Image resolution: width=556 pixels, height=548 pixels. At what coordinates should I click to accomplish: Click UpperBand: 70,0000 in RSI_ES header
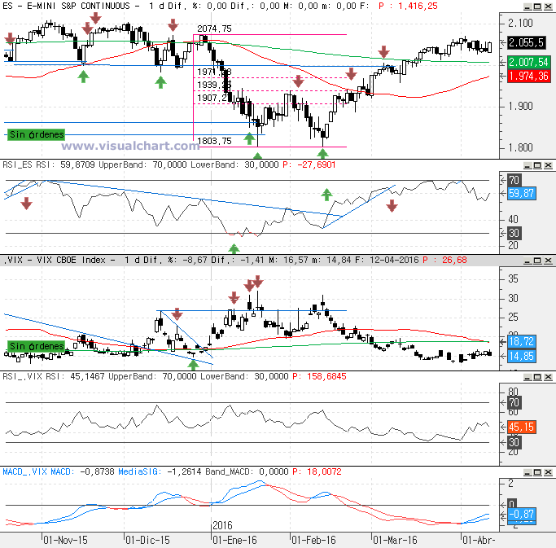point(142,165)
